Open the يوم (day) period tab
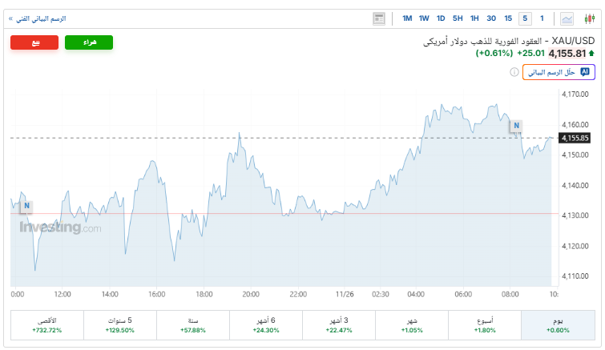 (x=558, y=324)
